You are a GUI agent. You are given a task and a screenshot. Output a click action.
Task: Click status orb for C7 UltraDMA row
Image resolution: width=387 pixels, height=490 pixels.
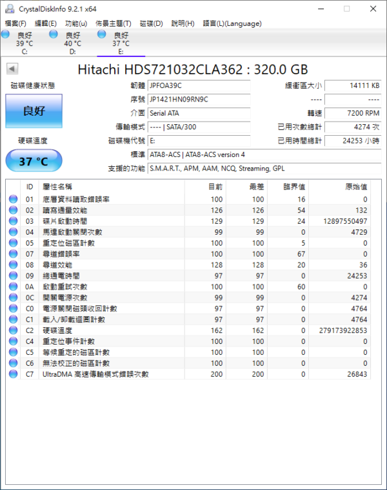(13, 374)
